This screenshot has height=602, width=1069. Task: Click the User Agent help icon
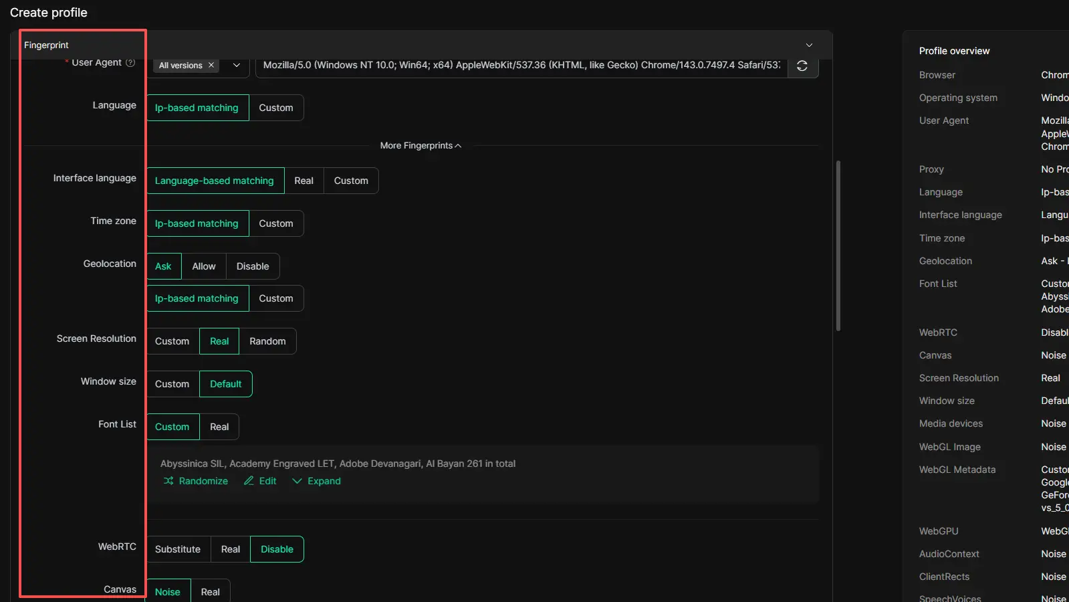130,62
